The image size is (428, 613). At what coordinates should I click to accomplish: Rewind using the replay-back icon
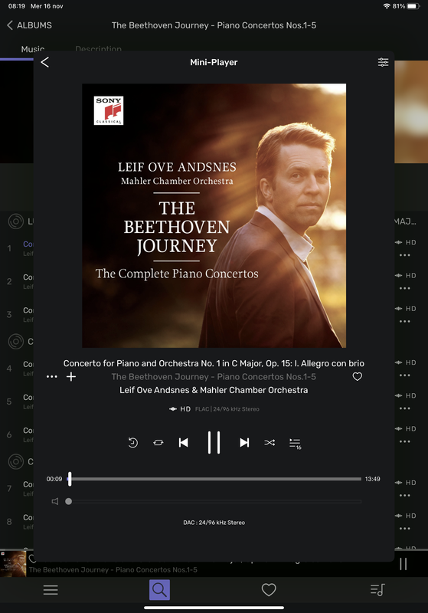click(132, 443)
